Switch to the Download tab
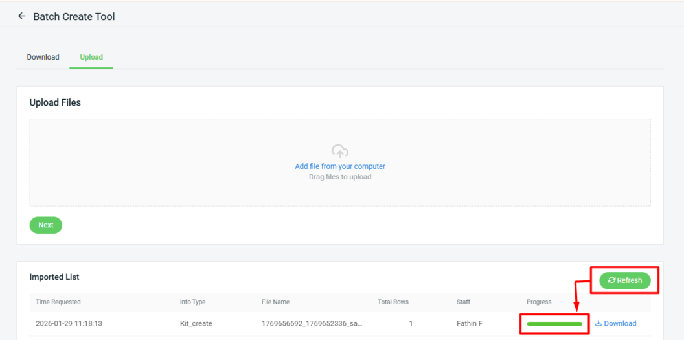684x340 pixels. [x=43, y=57]
